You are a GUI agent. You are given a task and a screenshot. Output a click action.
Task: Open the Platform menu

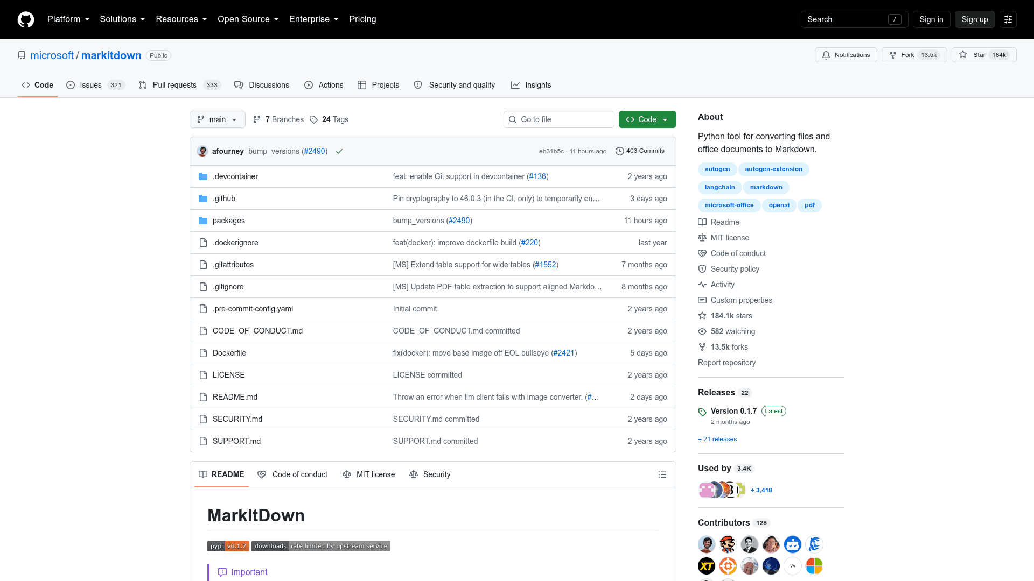[x=68, y=19]
